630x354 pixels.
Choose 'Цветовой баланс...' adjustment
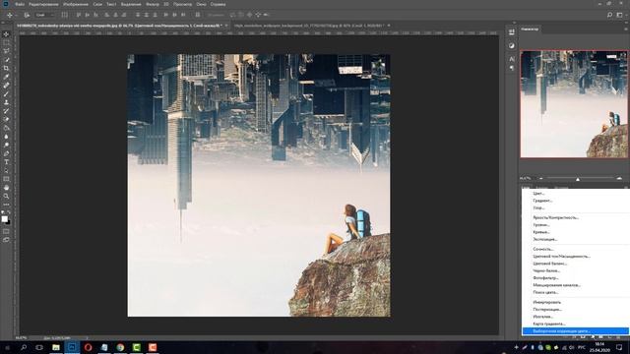575,264
